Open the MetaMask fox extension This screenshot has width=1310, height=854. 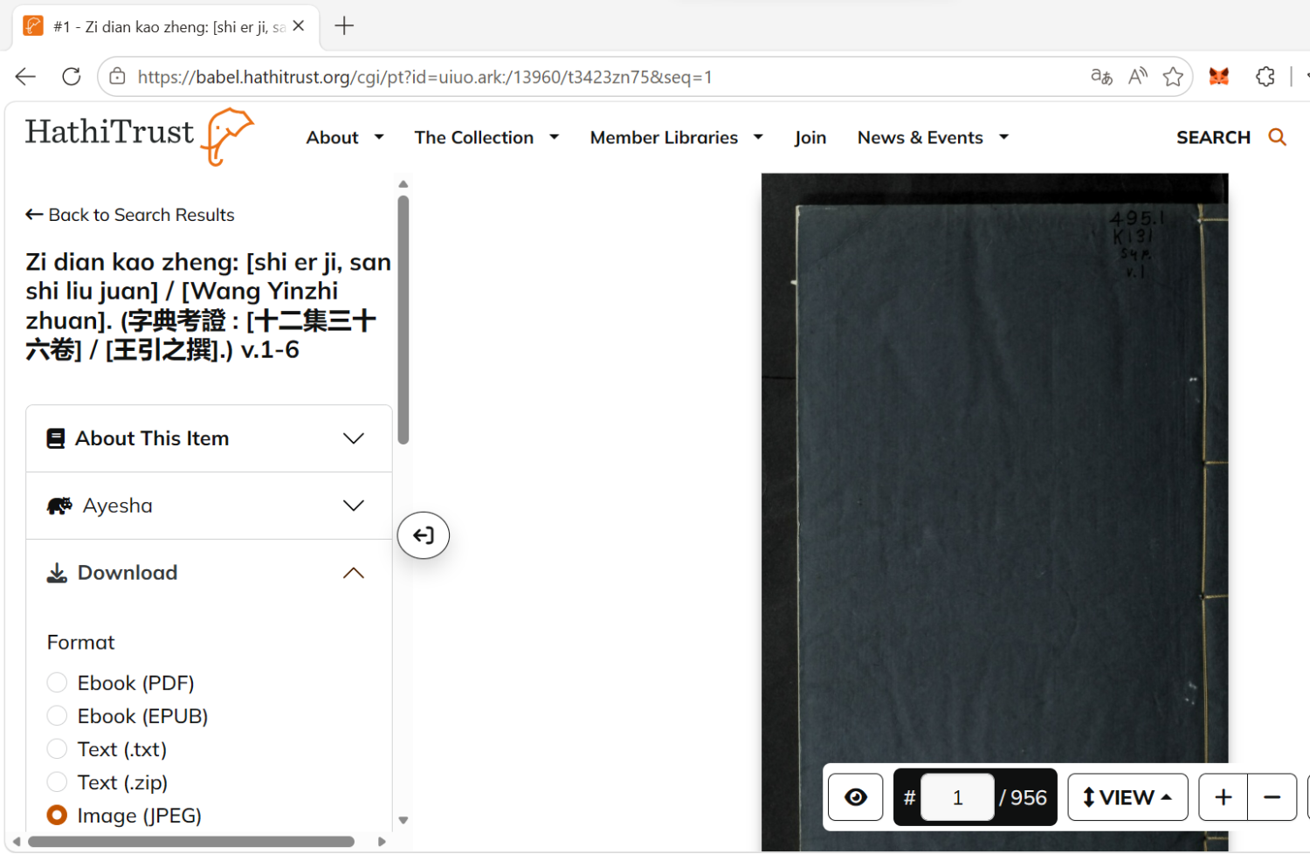pos(1219,77)
